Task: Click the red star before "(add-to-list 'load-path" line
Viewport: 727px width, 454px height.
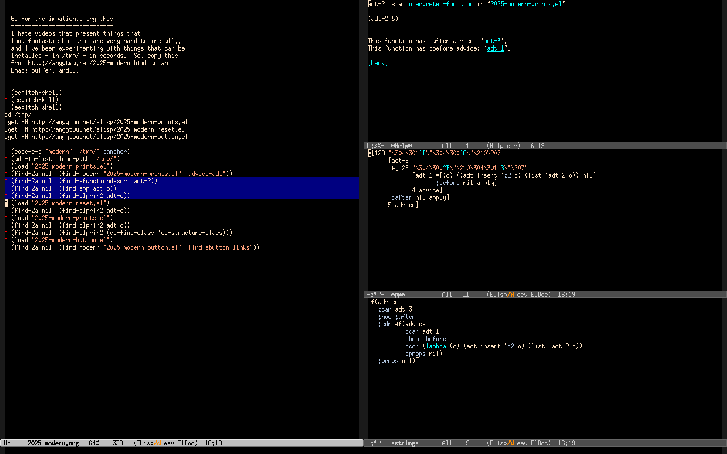Action: tap(6, 159)
